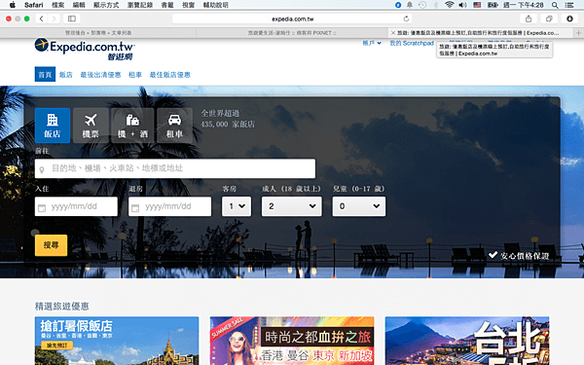Click the 精選旅遊優惠 heading
This screenshot has height=365, width=584.
tap(62, 307)
